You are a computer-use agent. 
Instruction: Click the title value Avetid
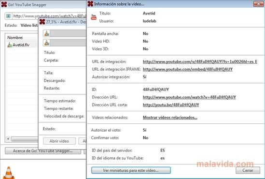point(149,14)
